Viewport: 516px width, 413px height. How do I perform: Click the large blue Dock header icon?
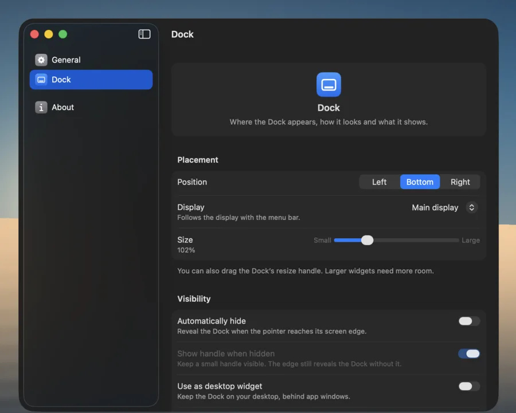329,85
